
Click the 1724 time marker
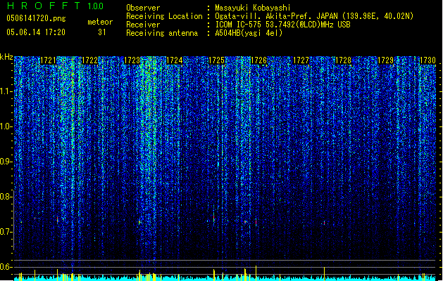pos(175,60)
